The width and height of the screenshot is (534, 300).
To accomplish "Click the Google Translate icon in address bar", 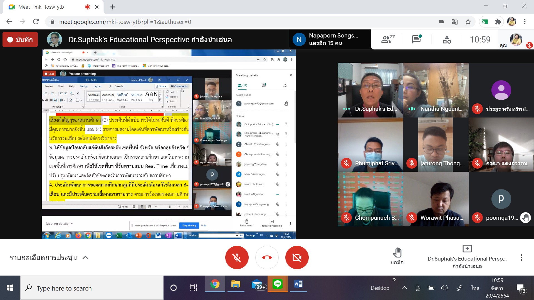I will tap(455, 22).
